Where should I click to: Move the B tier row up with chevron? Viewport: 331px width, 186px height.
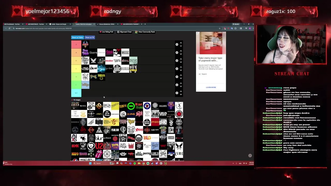pos(181,59)
